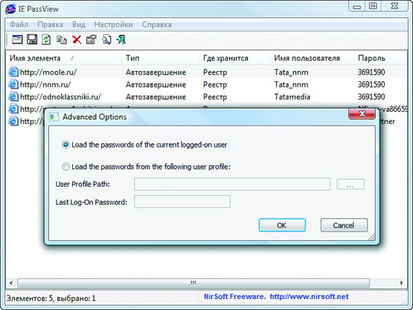Click the Save floppy disk toolbar icon
This screenshot has width=413, height=310.
point(32,39)
